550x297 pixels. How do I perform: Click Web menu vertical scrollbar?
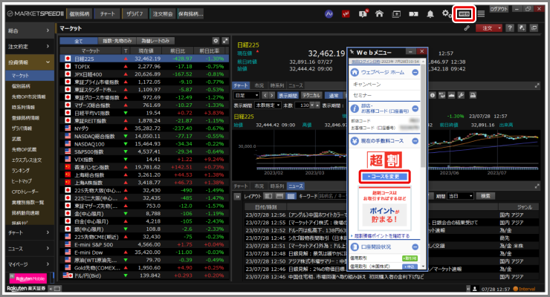click(424, 116)
